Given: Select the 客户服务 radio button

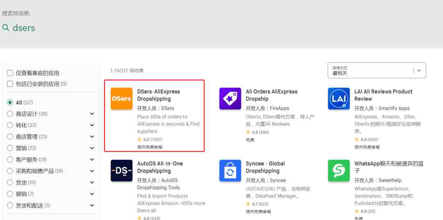Looking at the screenshot, I should (x=10, y=160).
